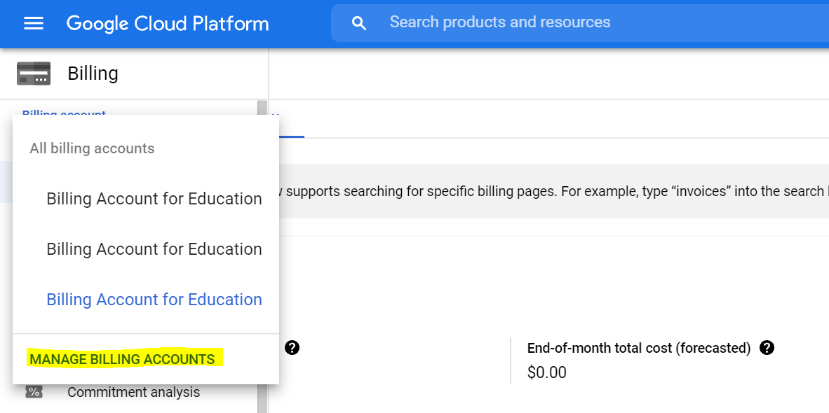Click the help icon right of dropdown panel
Screen dimensions: 829x413
click(292, 348)
